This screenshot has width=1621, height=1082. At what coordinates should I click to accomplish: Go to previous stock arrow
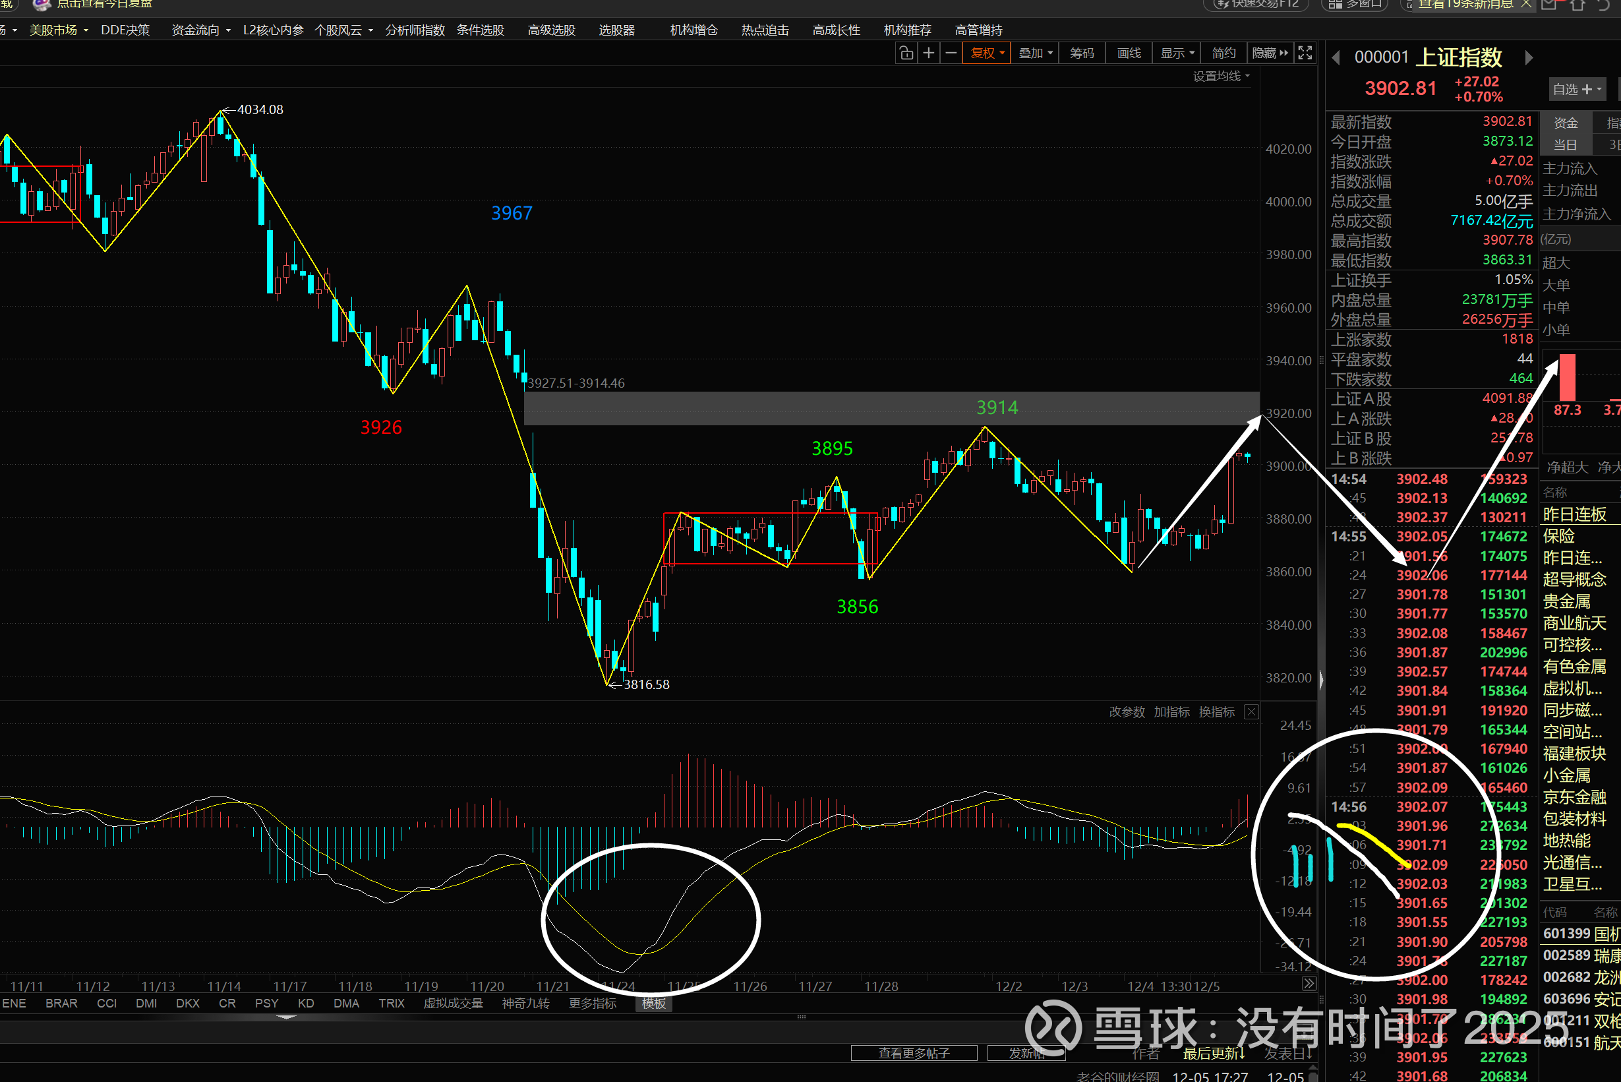coord(1336,58)
